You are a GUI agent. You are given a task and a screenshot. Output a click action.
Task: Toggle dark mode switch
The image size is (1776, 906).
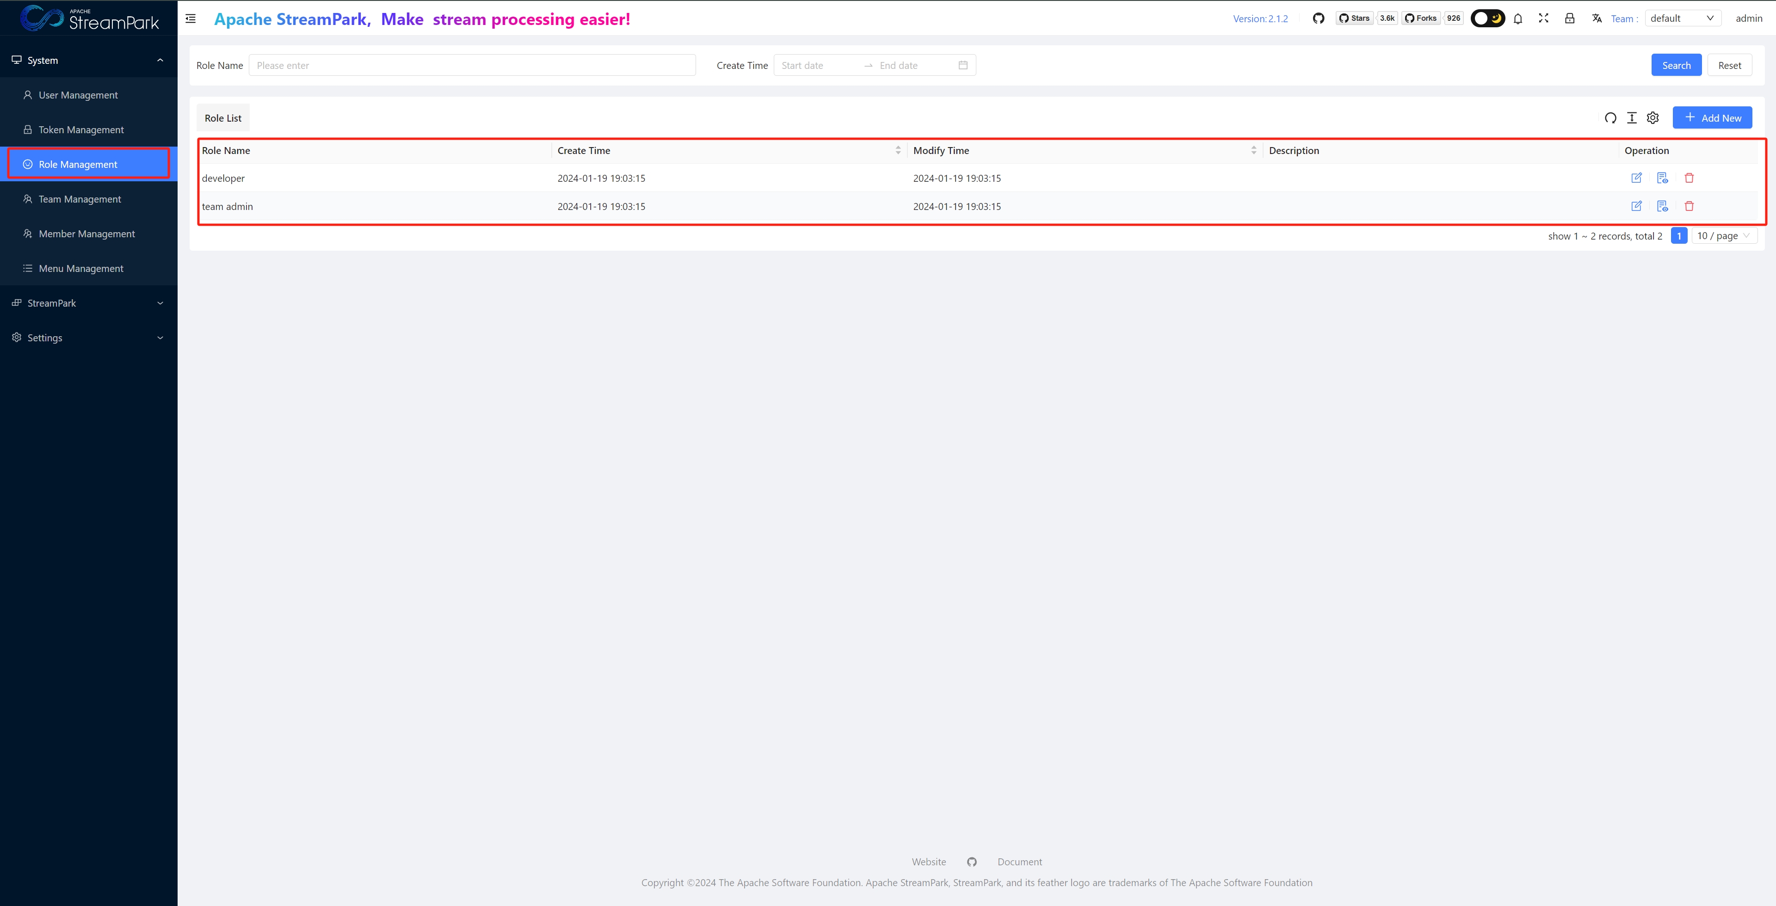[x=1488, y=18]
